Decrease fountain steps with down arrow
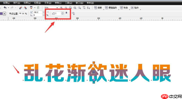The width and height of the screenshot is (182, 99). coord(62,14)
